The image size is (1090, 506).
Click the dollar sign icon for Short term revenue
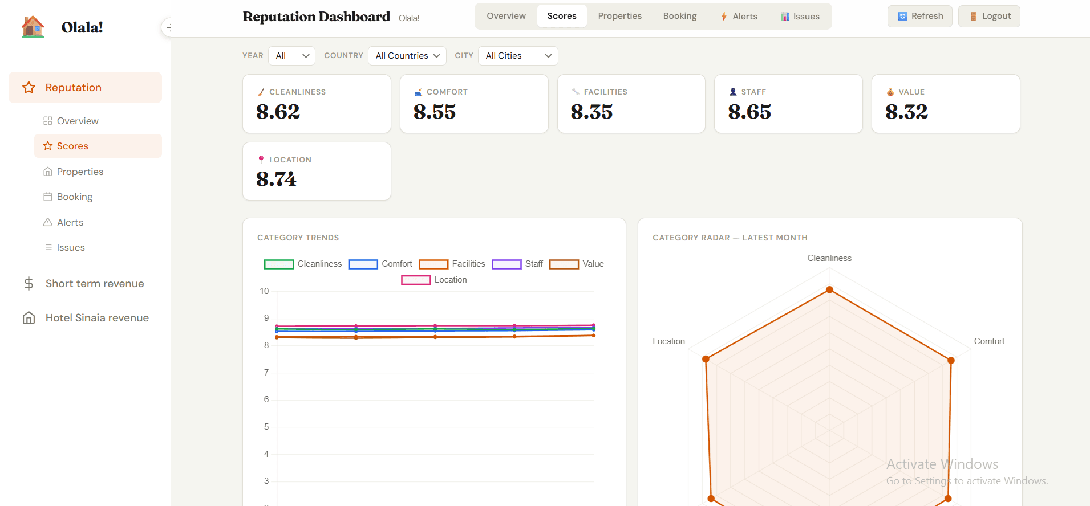coord(29,283)
